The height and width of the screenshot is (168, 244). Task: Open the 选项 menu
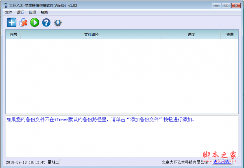[x=32, y=12]
